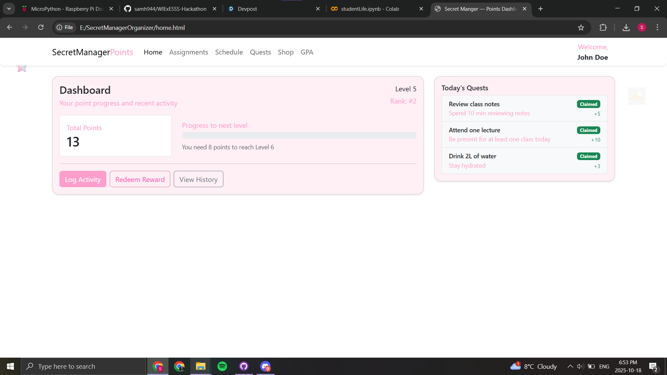Click the View History button
The image size is (667, 375).
point(198,179)
